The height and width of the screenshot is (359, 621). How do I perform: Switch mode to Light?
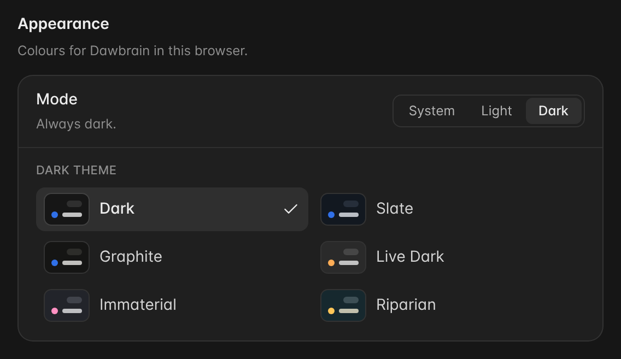coord(496,111)
